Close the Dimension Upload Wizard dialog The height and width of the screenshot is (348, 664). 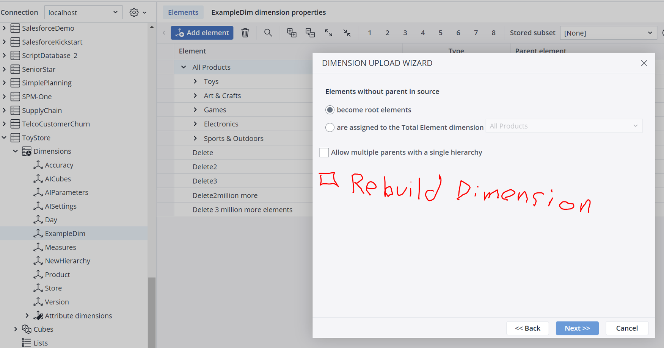[644, 63]
